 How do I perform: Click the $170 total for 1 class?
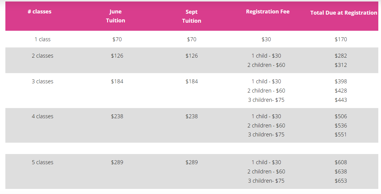(341, 39)
